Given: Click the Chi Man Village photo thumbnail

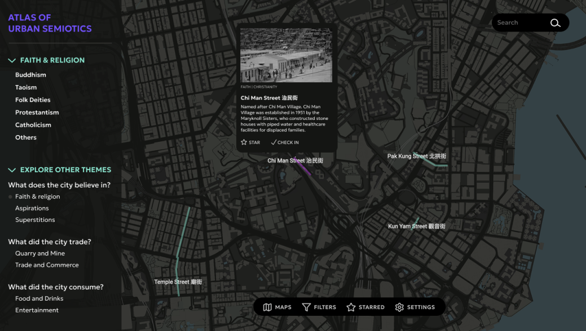Looking at the screenshot, I should [287, 55].
